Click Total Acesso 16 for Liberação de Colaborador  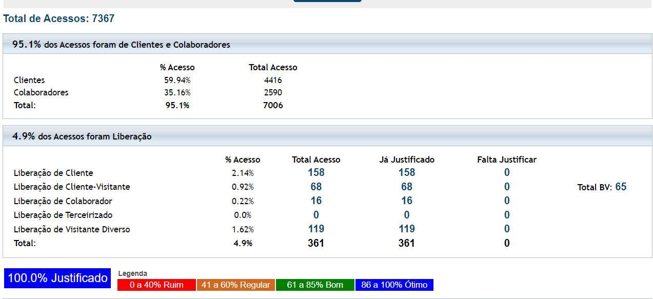(316, 201)
